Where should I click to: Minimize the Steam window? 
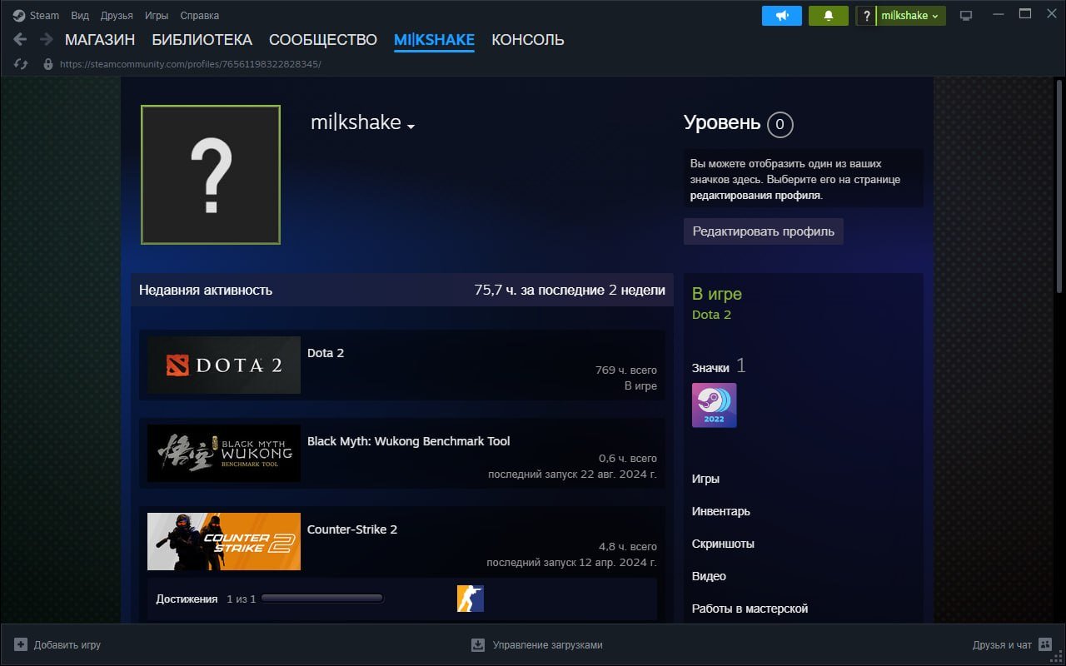click(x=998, y=15)
